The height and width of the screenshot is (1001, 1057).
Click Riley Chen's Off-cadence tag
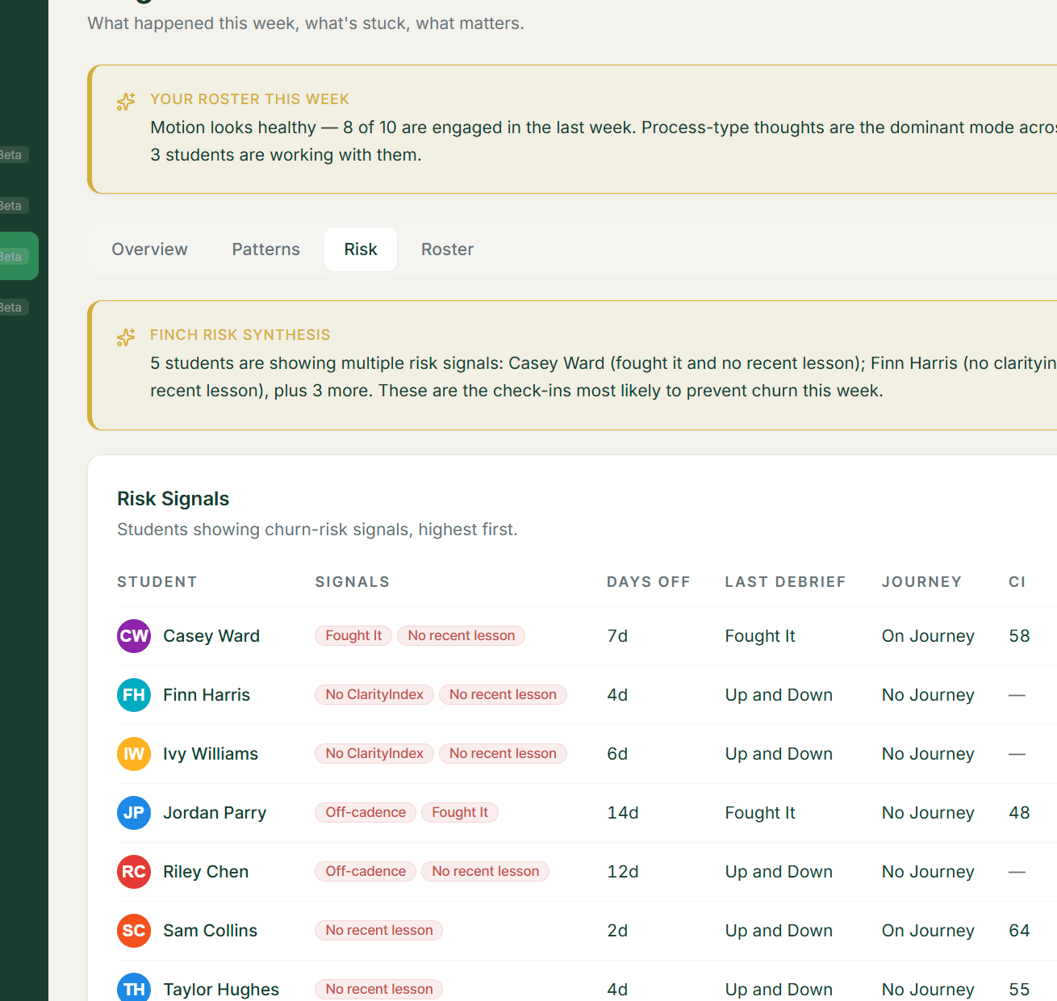pos(366,872)
